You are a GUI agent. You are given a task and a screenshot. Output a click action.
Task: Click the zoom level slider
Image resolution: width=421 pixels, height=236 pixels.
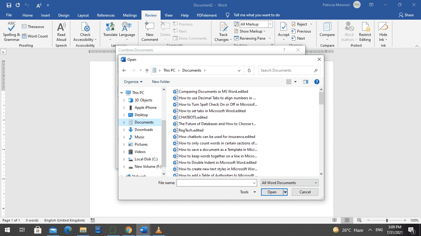point(387,220)
